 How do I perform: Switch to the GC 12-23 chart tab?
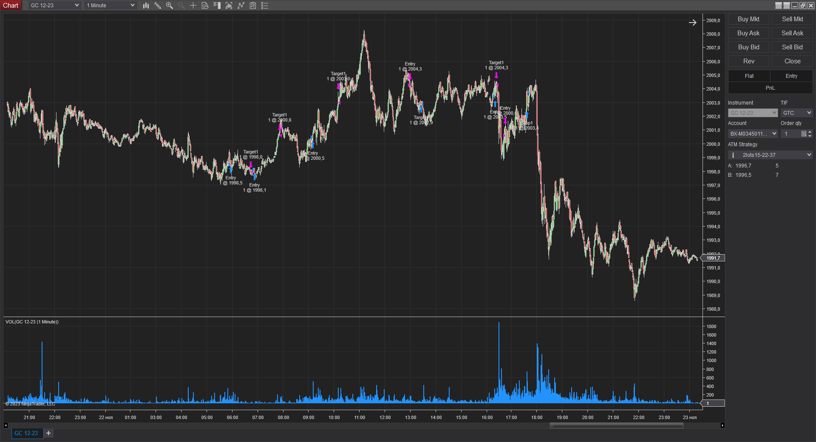26,433
